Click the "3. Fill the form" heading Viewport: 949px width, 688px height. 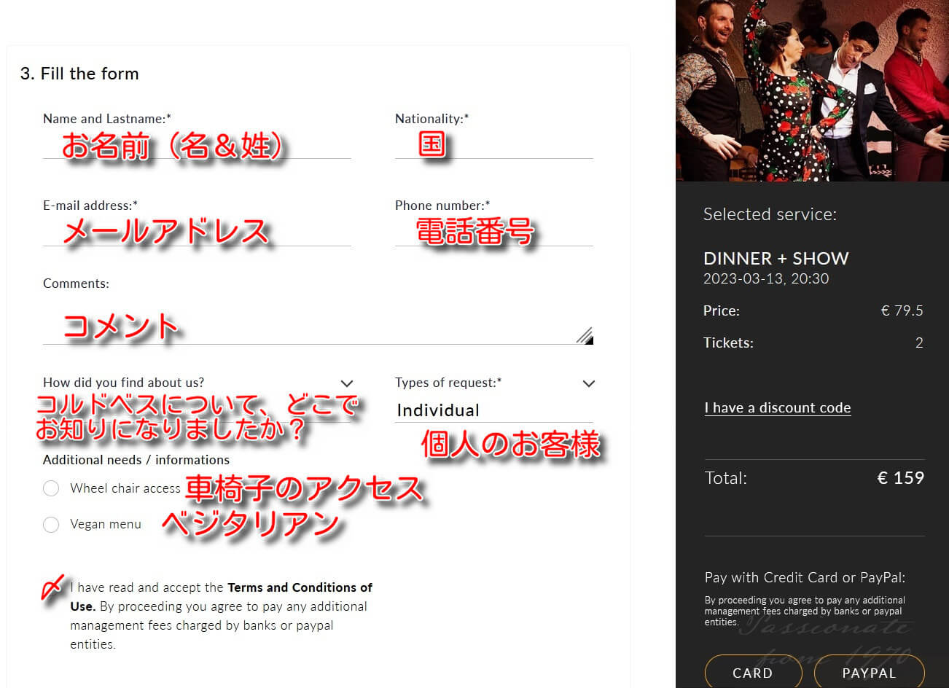[x=79, y=74]
